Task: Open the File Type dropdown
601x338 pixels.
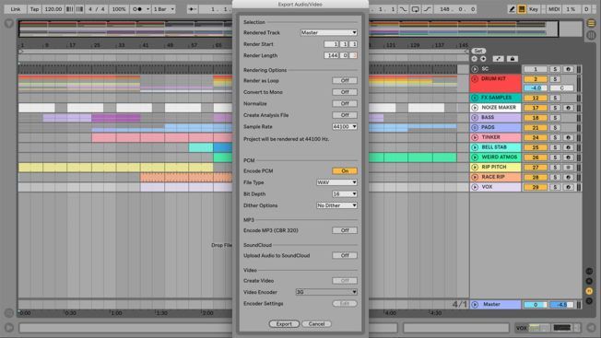Action: (337, 182)
